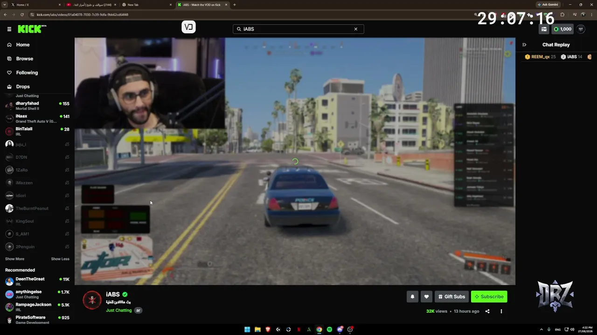Click the browser address bar URL
Screen dimensions: 597x335
click(x=83, y=14)
